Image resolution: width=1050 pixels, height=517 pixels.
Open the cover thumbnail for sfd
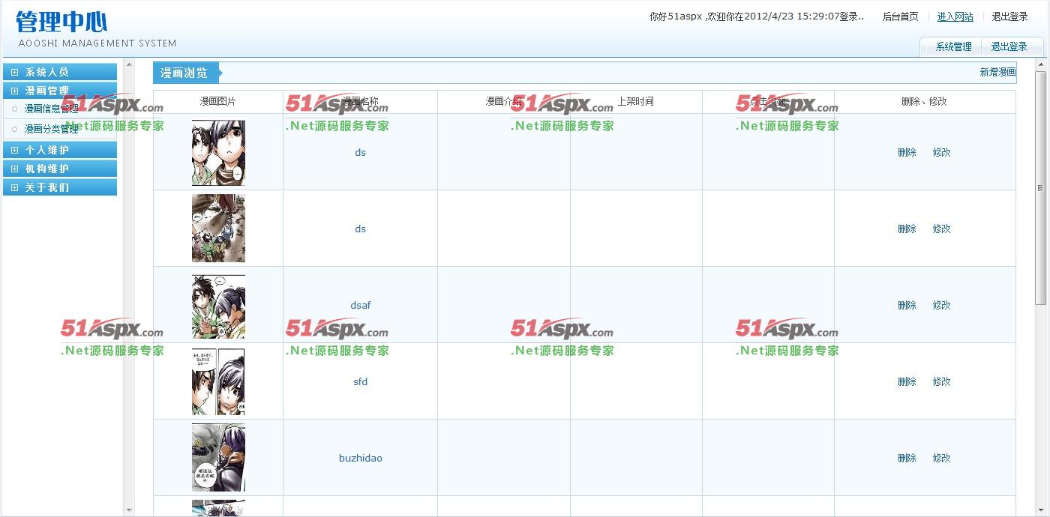click(x=218, y=381)
